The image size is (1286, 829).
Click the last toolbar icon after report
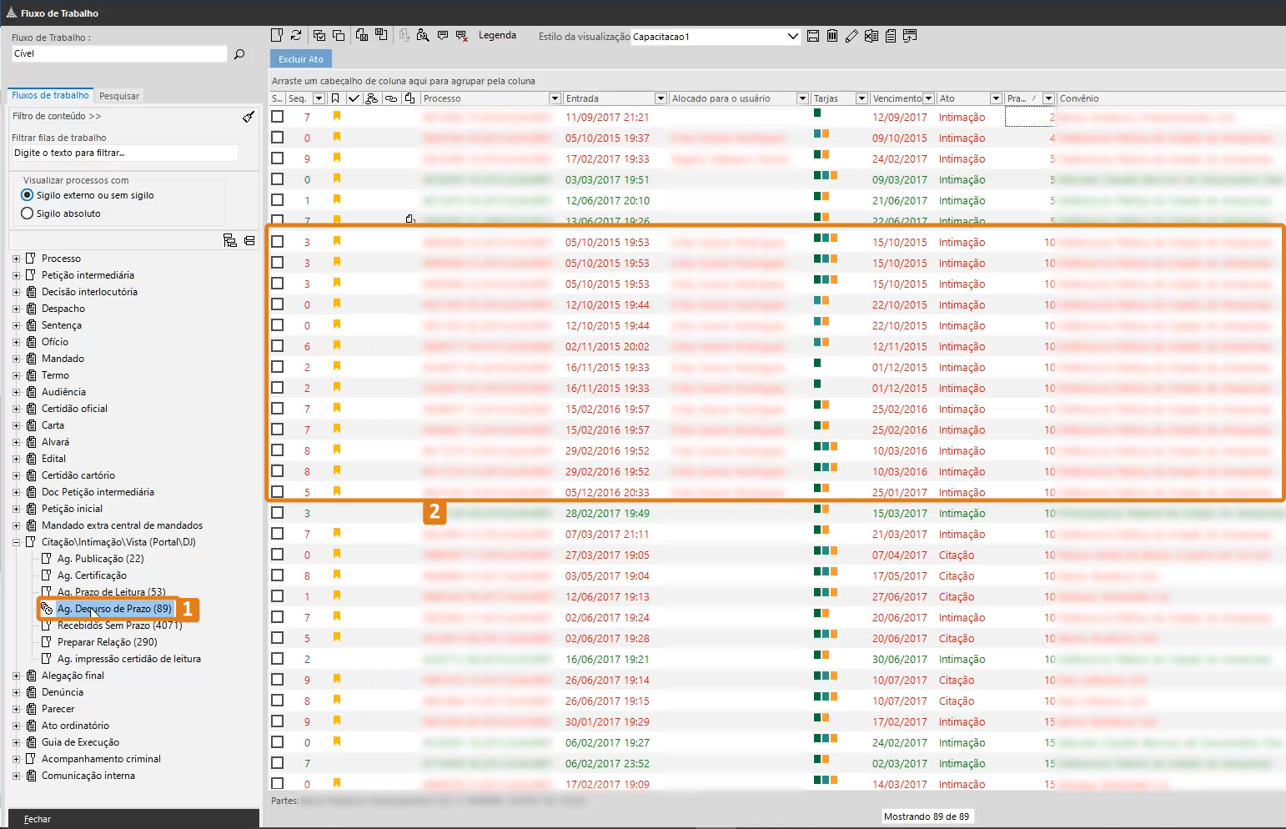coord(910,36)
